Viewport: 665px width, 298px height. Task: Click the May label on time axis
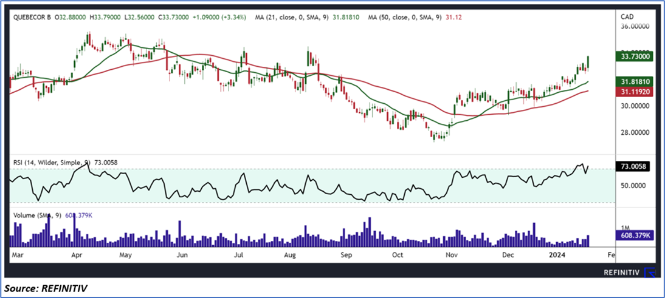tap(125, 256)
